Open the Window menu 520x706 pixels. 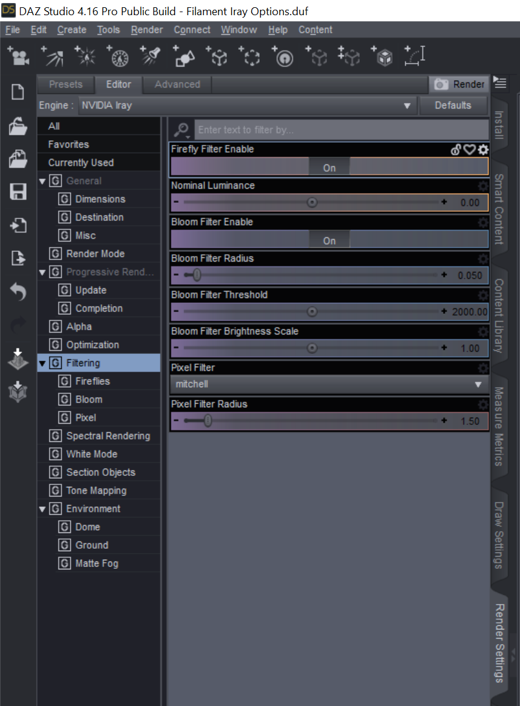coord(238,30)
